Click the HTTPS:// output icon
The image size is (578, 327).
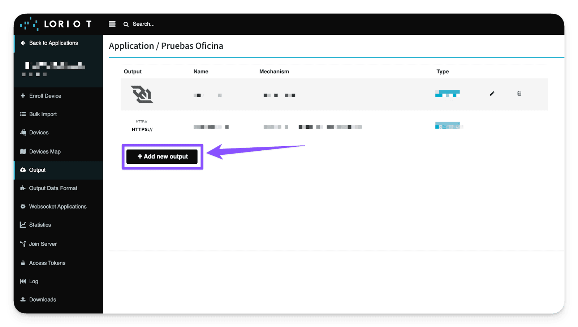(142, 126)
